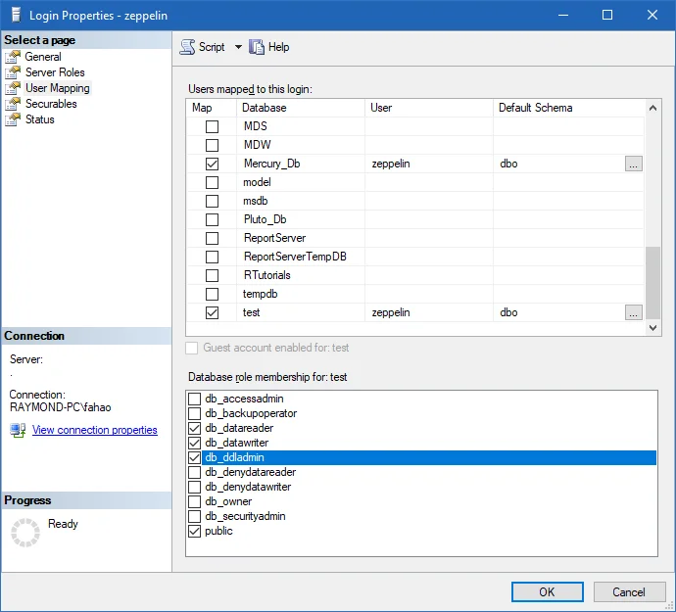The width and height of the screenshot is (676, 612).
Task: Click the connection properties icon
Action: click(x=18, y=430)
